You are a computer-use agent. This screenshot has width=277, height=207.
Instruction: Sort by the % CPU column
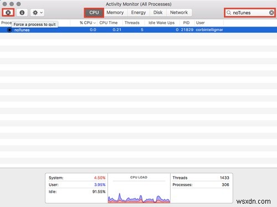[x=88, y=23]
